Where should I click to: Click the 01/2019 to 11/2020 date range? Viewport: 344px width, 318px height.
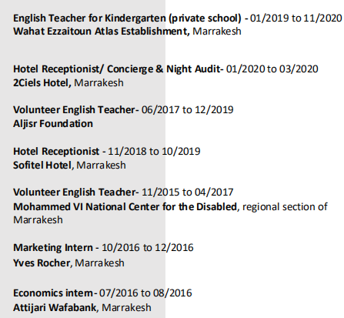[296, 18]
